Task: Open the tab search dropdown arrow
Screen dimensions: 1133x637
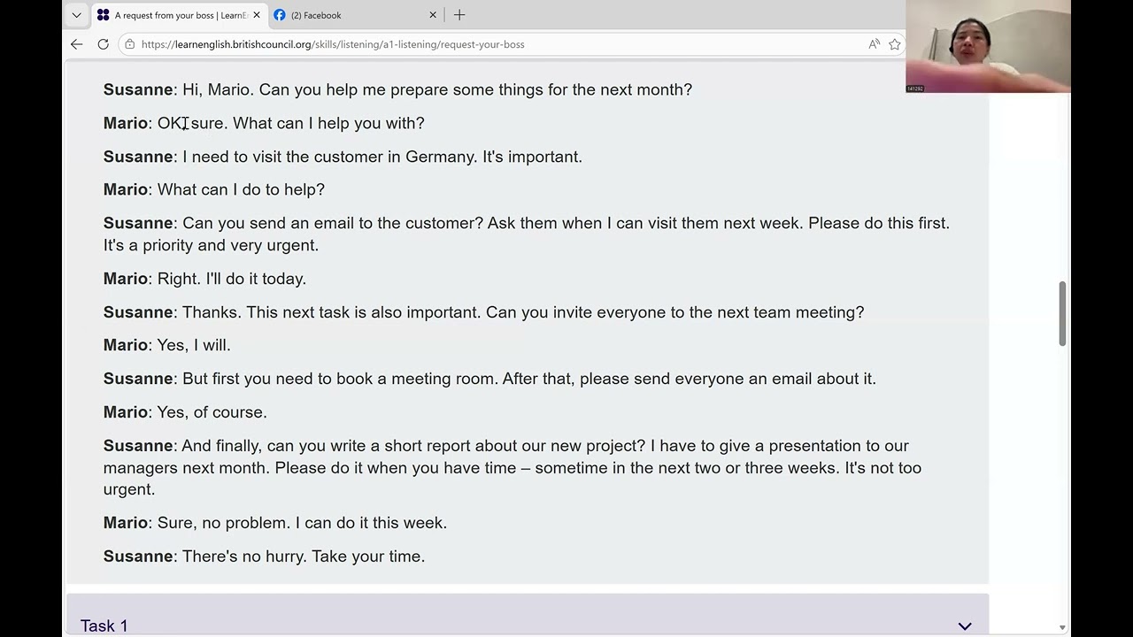Action: [76, 15]
